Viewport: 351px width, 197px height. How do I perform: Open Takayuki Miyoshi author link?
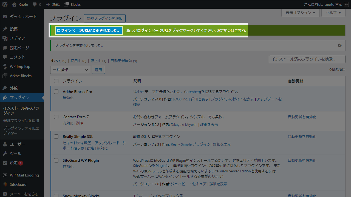(184, 124)
